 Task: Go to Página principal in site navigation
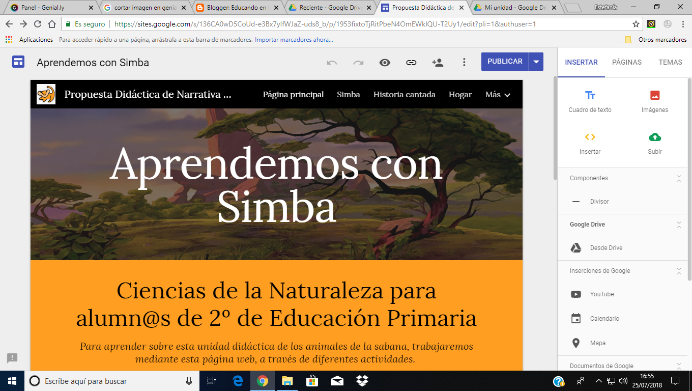click(293, 95)
